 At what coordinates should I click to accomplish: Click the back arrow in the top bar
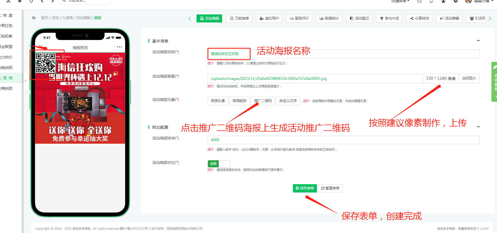[x=42, y=1]
